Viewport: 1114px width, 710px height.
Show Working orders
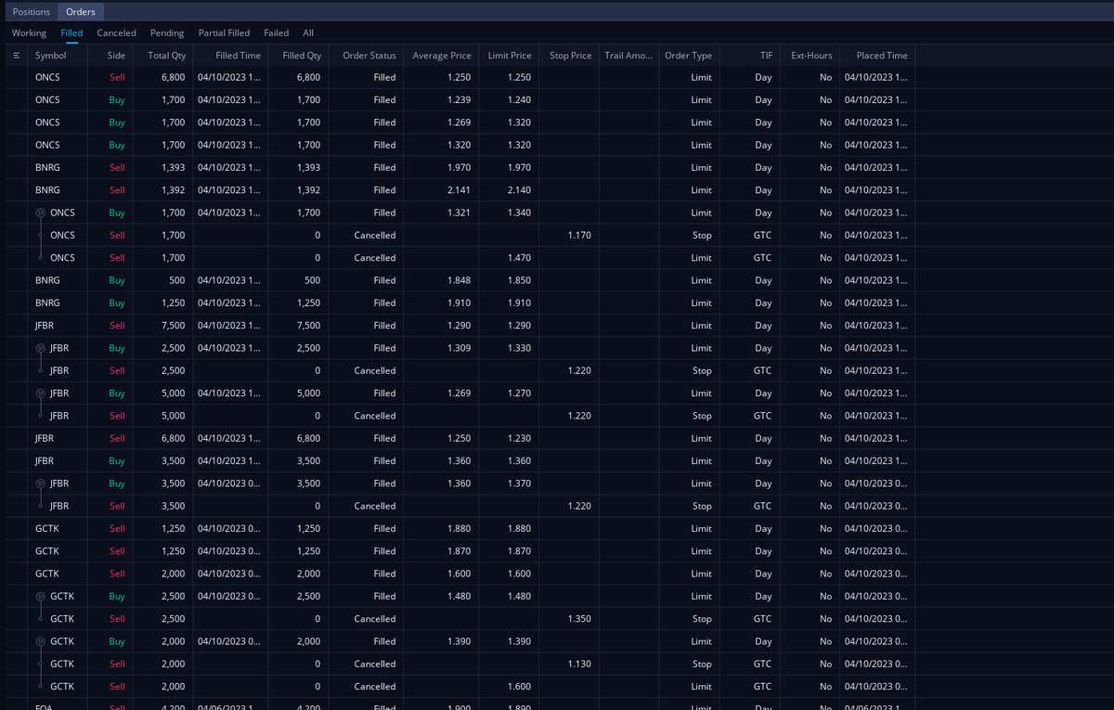click(x=29, y=32)
